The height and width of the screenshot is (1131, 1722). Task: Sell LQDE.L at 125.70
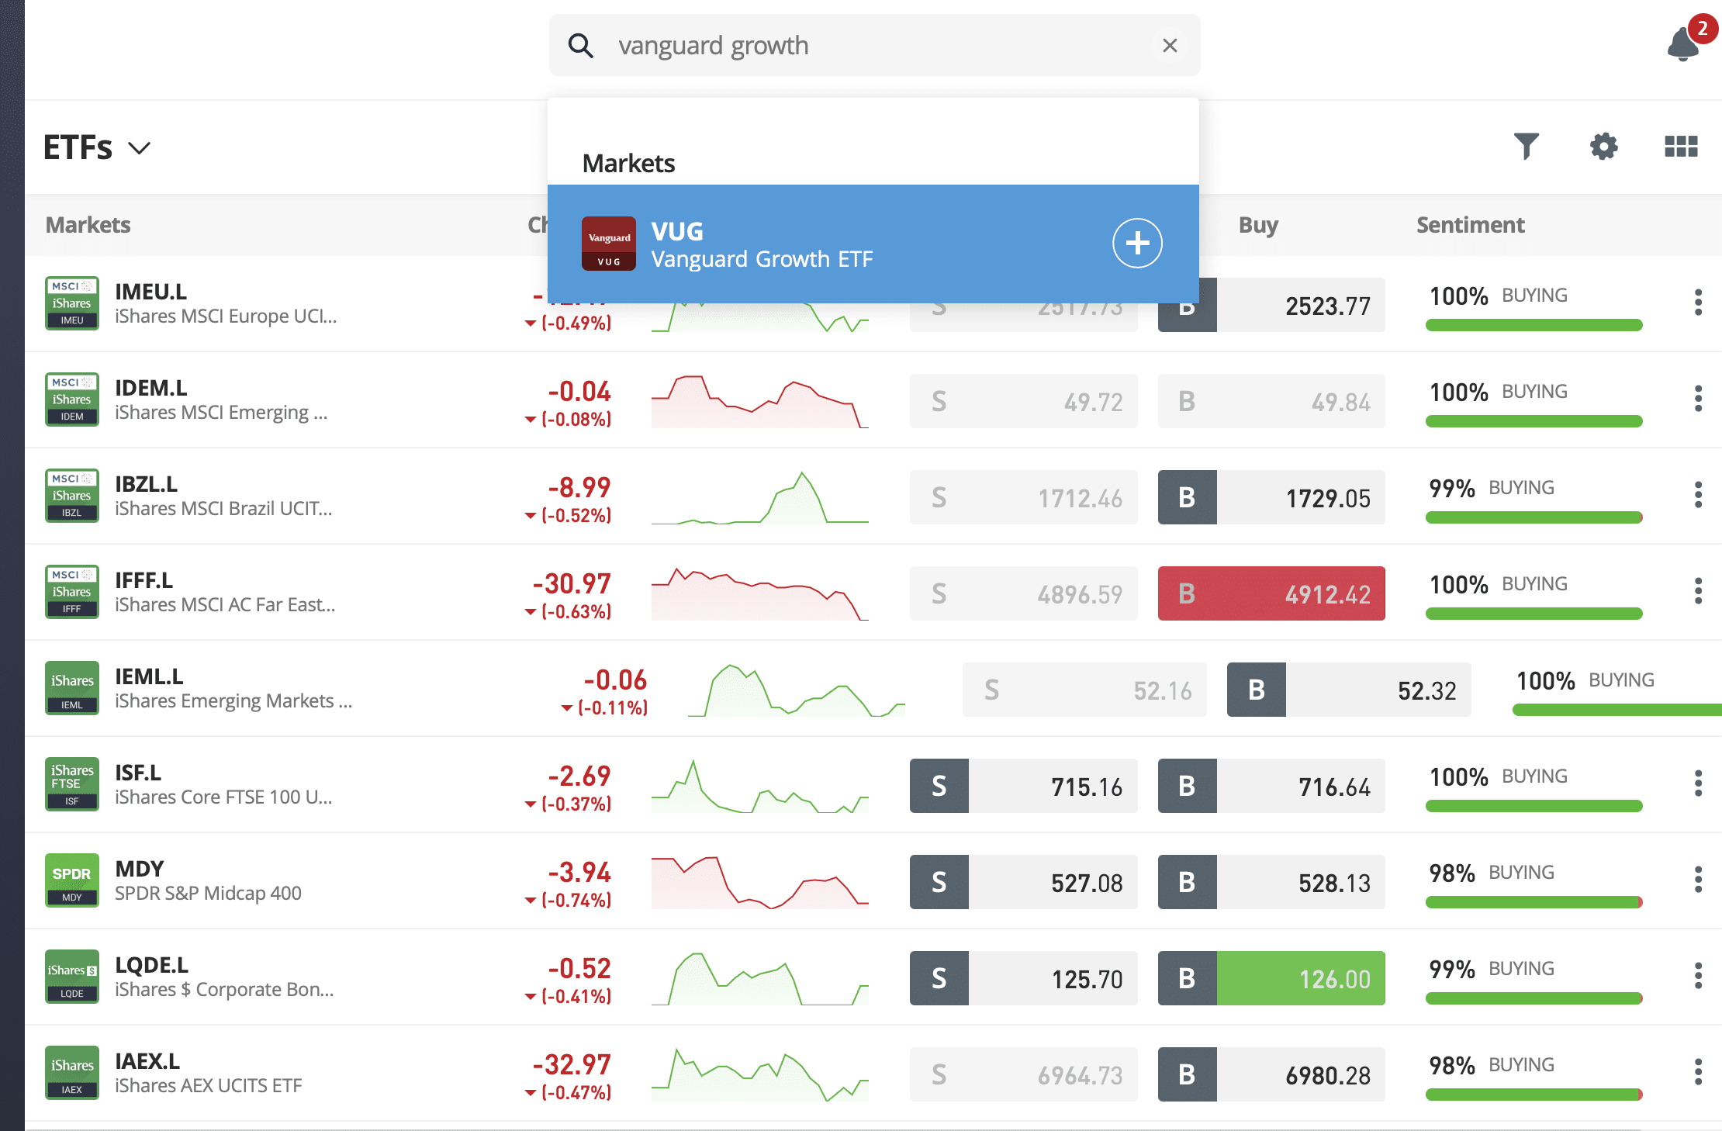coord(1024,978)
